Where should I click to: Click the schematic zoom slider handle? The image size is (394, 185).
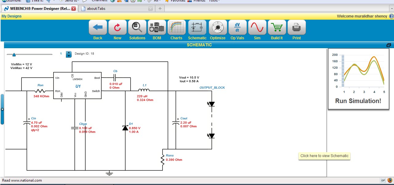click(14, 55)
